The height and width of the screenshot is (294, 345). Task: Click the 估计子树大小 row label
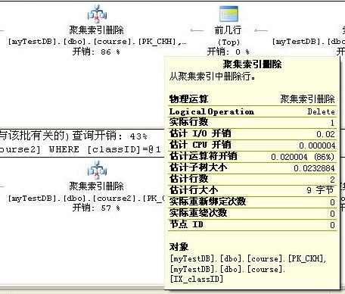(198, 167)
